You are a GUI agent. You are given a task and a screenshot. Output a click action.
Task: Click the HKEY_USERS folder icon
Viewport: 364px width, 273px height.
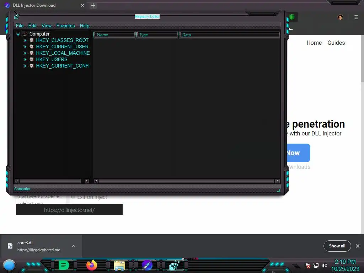[x=32, y=59]
